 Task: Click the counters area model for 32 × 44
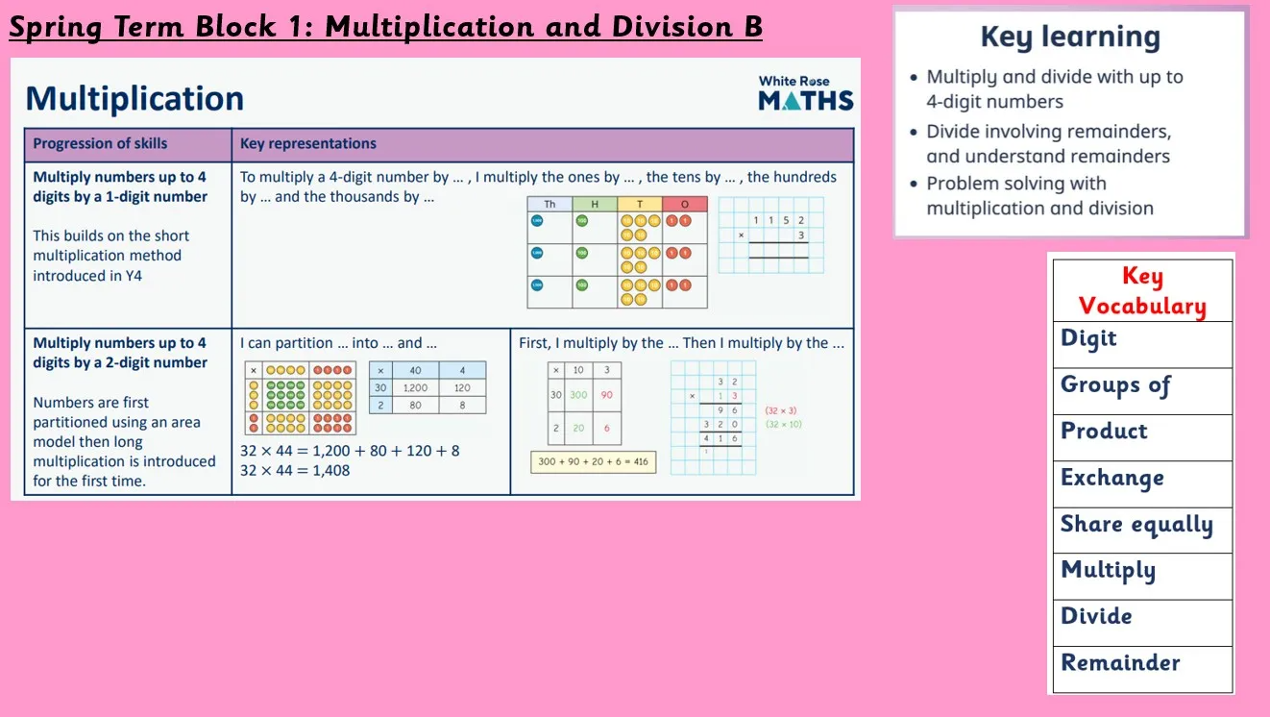pos(300,398)
